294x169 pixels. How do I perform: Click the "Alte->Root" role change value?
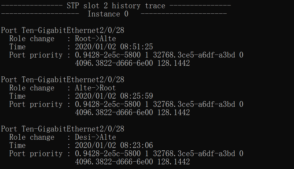(95, 88)
